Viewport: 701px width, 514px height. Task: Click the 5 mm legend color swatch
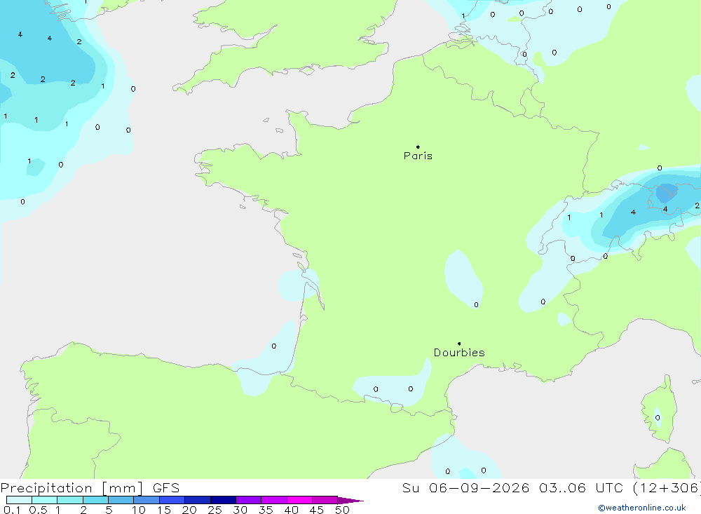[x=121, y=500]
